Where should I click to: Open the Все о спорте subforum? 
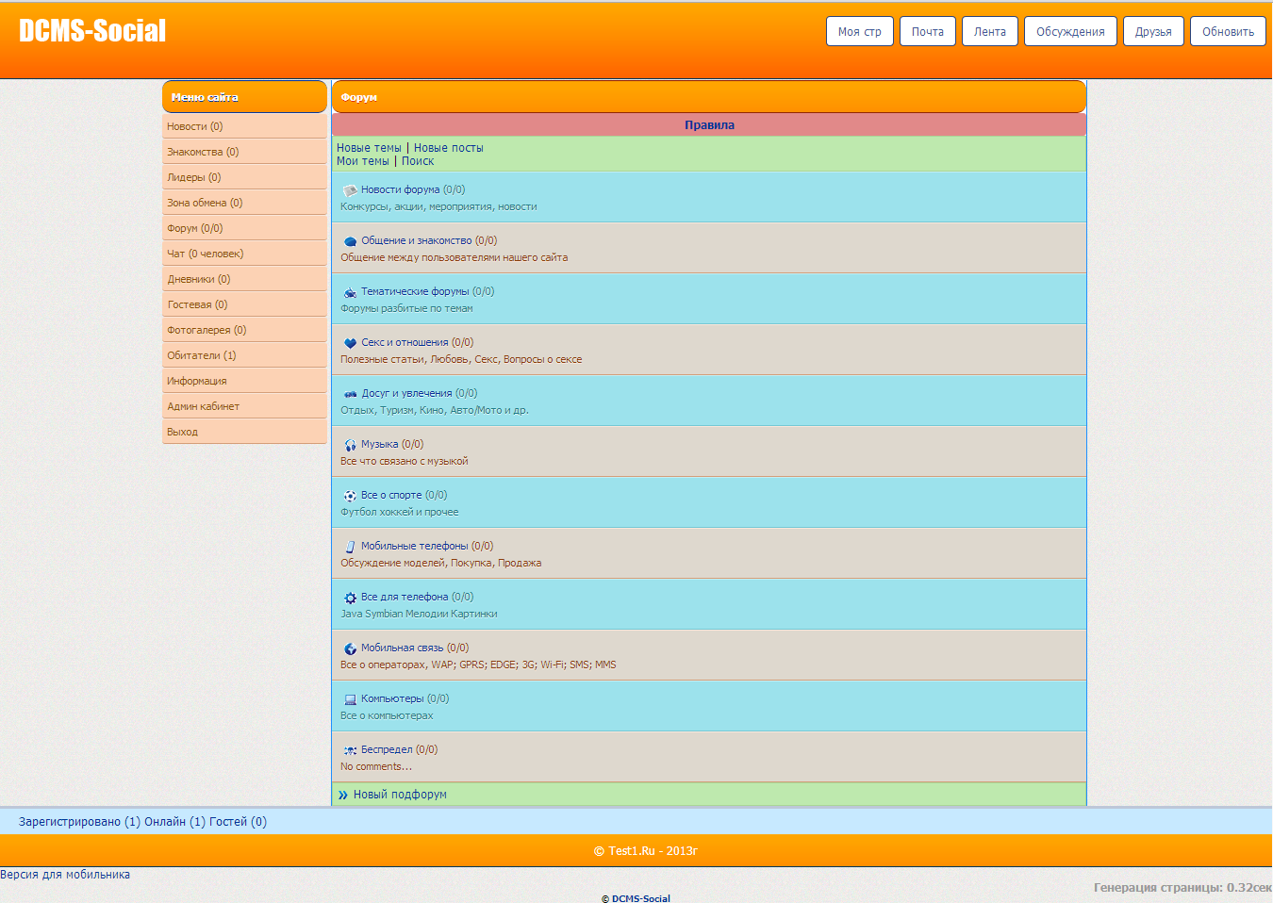coord(391,495)
